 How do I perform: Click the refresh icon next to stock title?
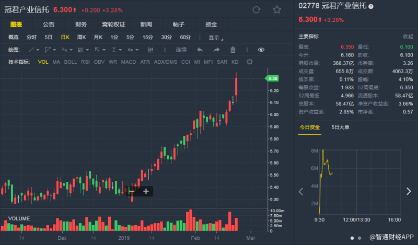[256, 10]
